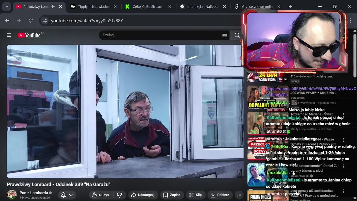Viewport: 357px width, 201px height.
Task: Open the Przegląd Kulturystycznej Sceny thumbnail
Action: click(268, 148)
